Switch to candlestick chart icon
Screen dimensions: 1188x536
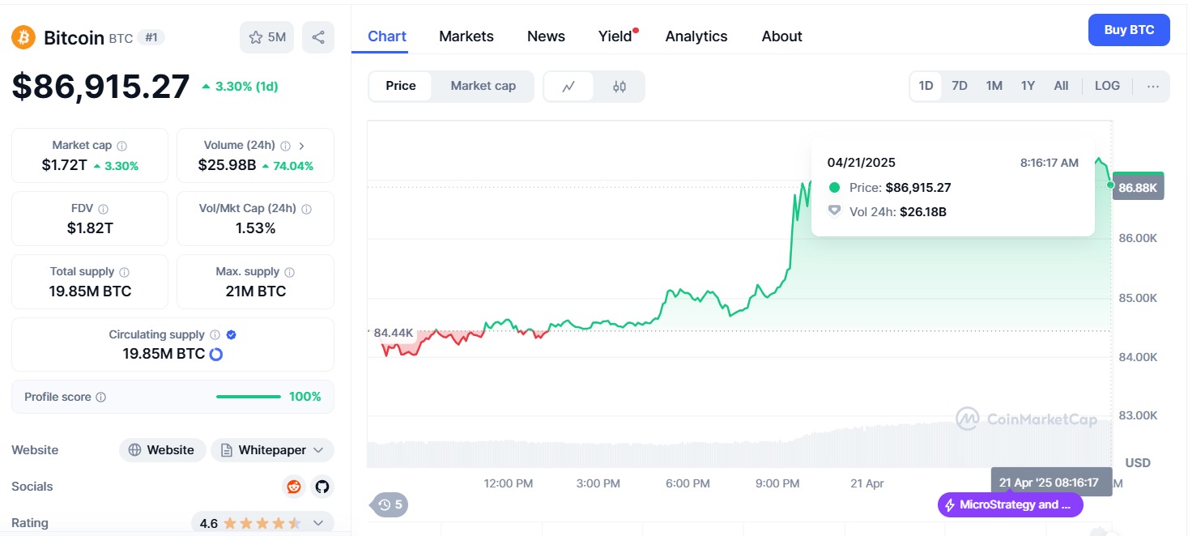tap(620, 87)
